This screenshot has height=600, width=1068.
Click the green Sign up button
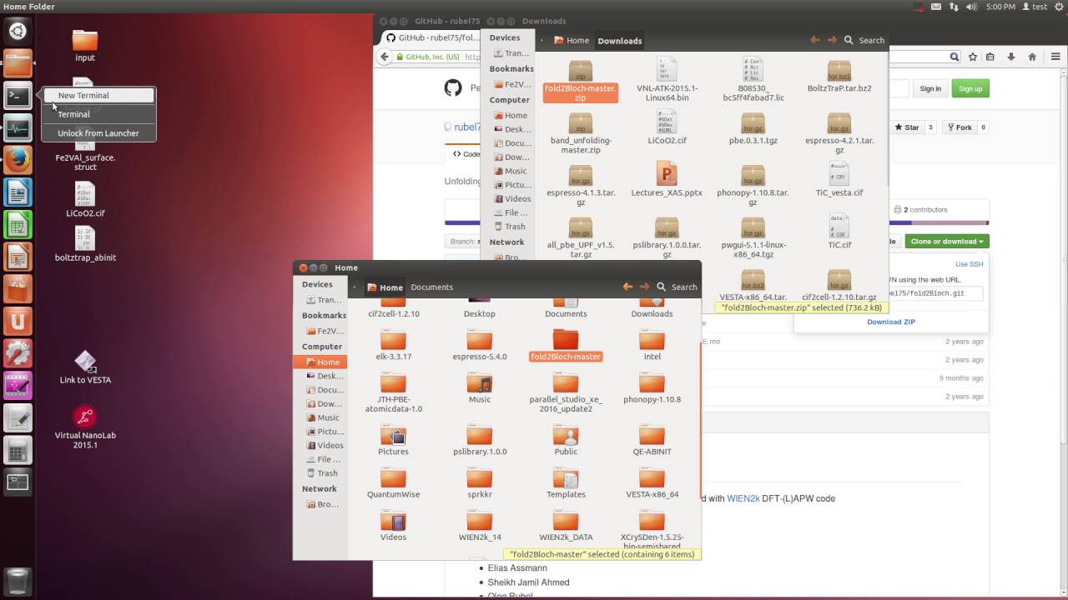pyautogui.click(x=970, y=88)
